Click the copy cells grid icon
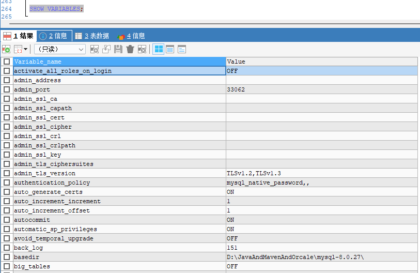This screenshot has height=273, width=420. tap(18, 49)
